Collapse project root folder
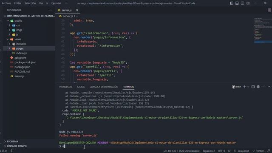The height and width of the screenshot is (153, 272). 5,16
